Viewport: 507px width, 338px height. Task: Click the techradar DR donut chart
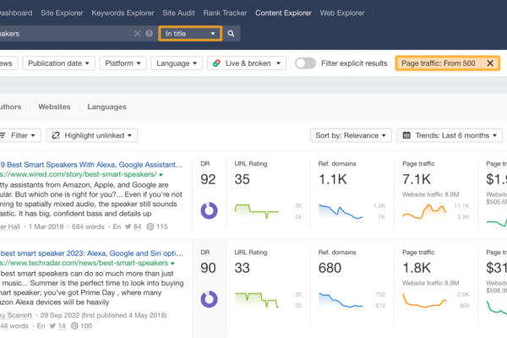210,299
